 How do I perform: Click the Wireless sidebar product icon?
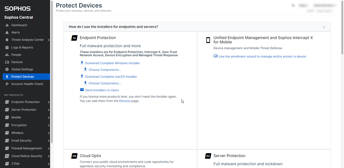point(7,133)
